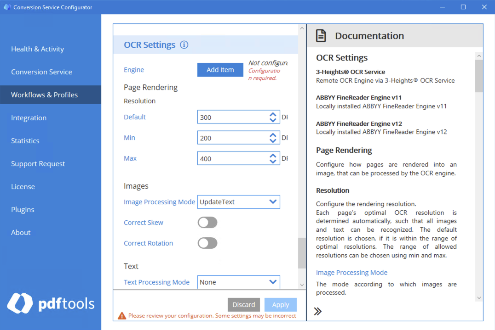Click the Engine label link
Viewport: 495px width, 330px height.
point(134,70)
